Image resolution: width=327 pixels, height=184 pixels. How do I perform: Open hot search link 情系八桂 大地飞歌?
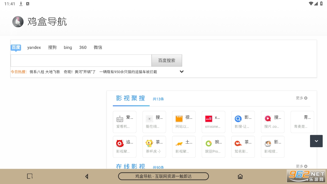(45, 72)
